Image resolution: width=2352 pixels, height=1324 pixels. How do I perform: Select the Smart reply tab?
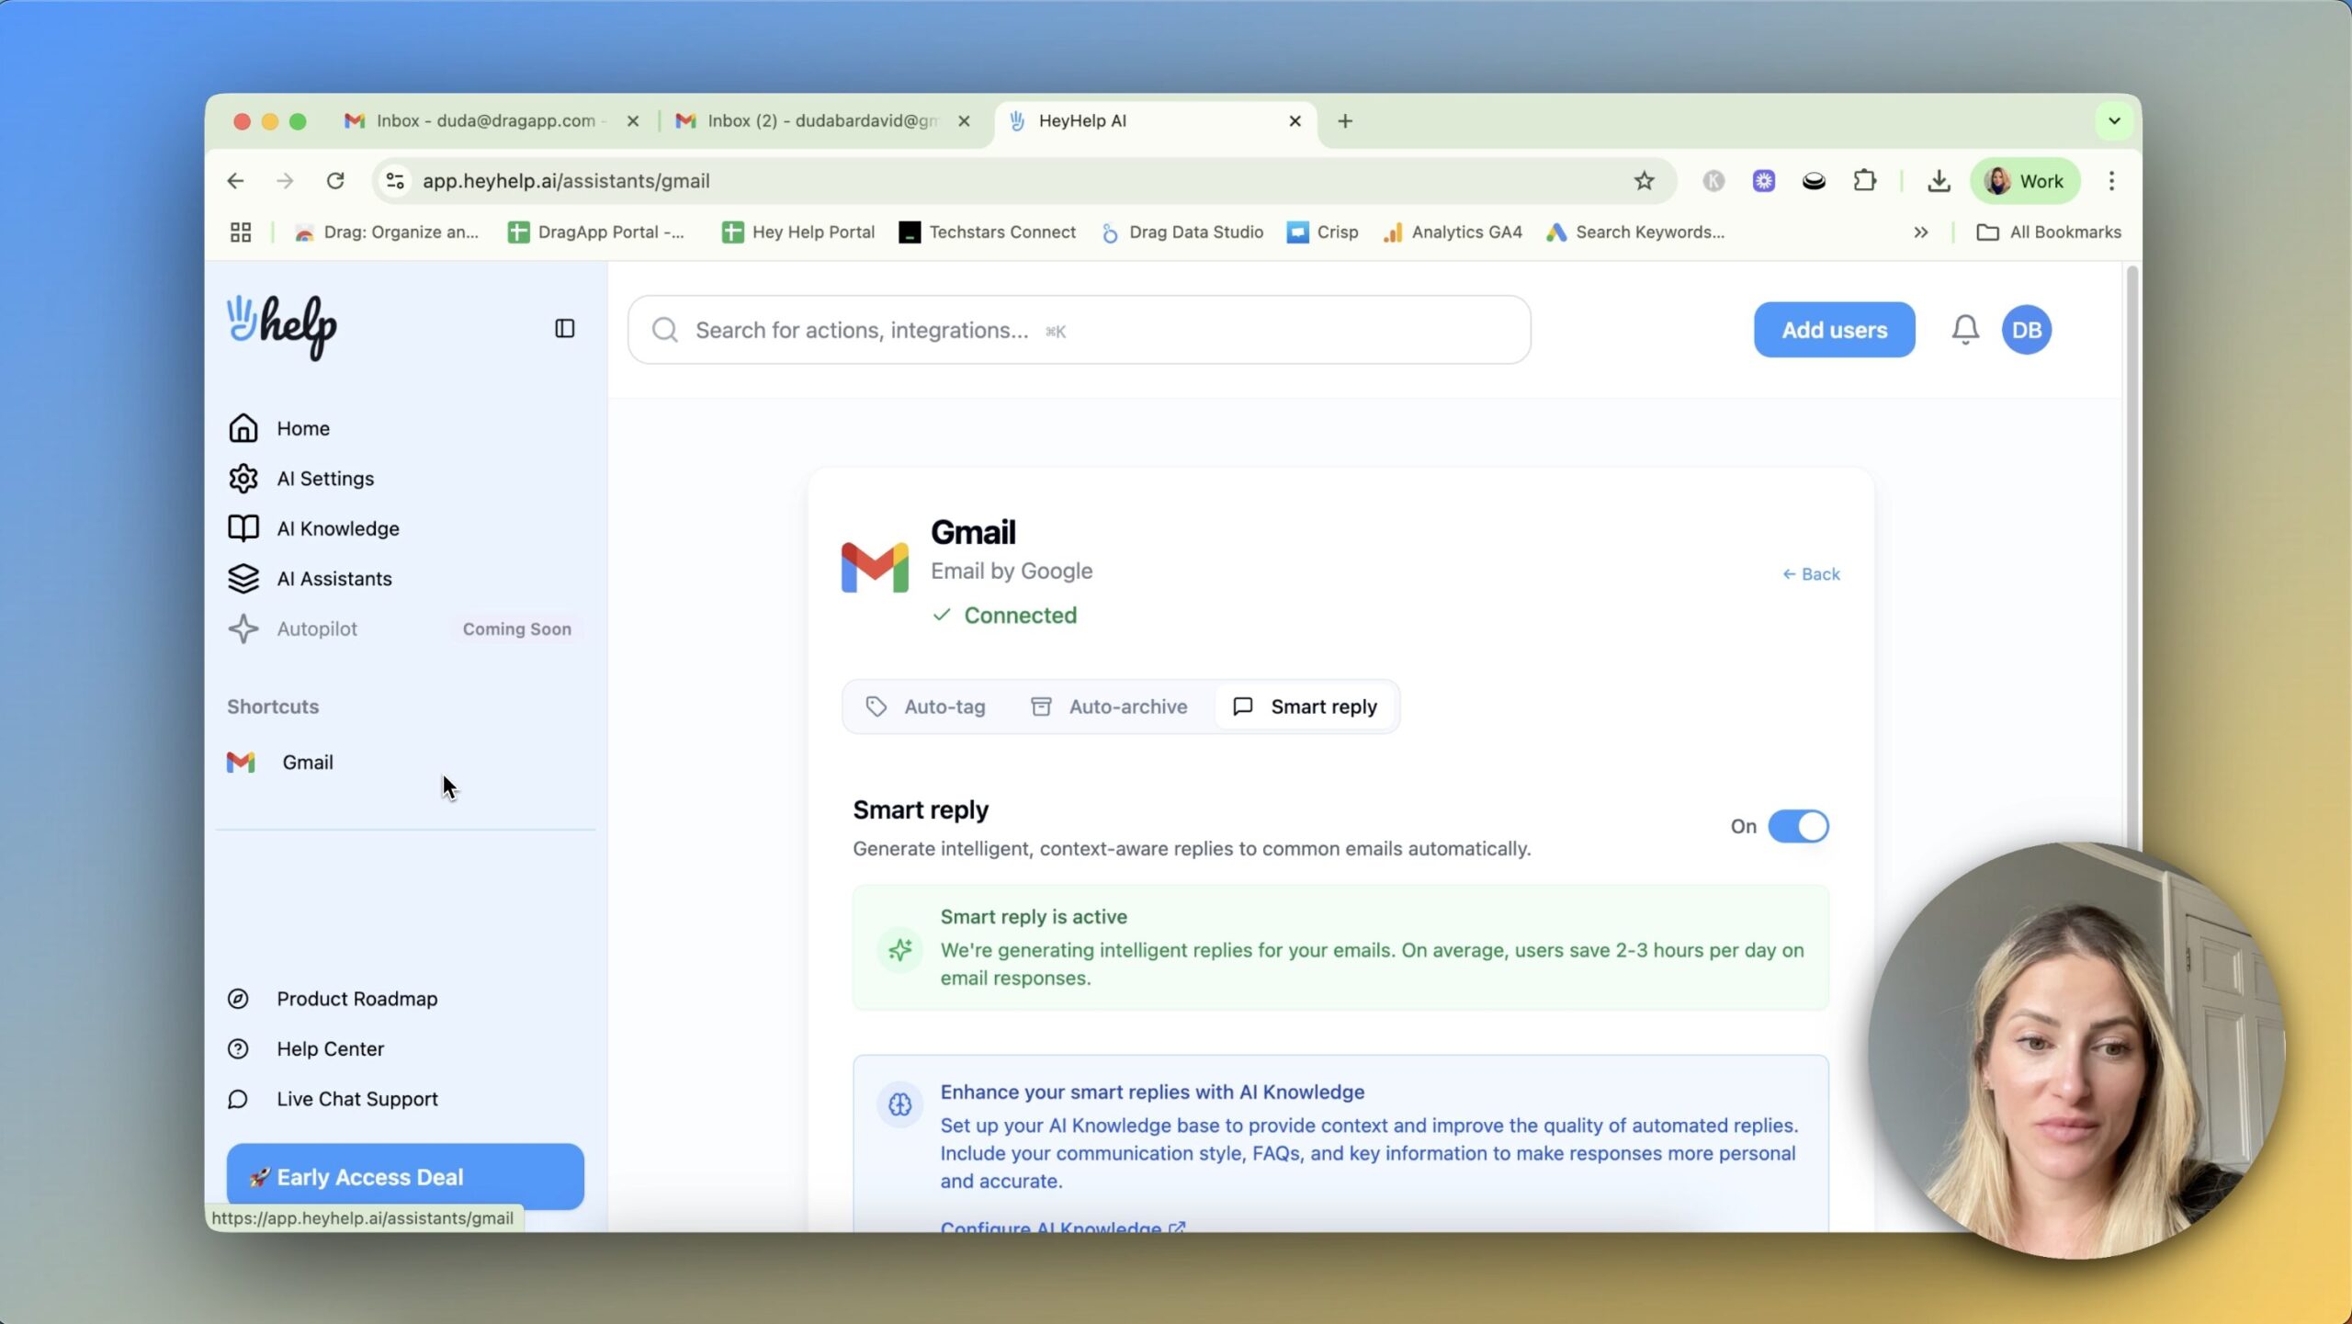[x=1305, y=707]
